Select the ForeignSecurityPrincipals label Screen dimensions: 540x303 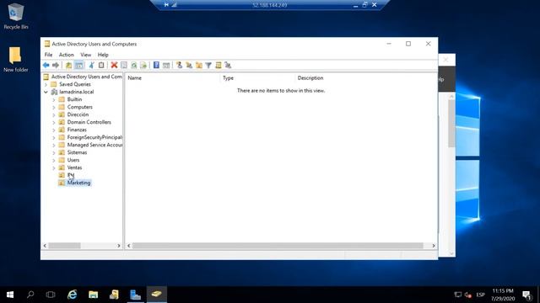click(x=94, y=137)
